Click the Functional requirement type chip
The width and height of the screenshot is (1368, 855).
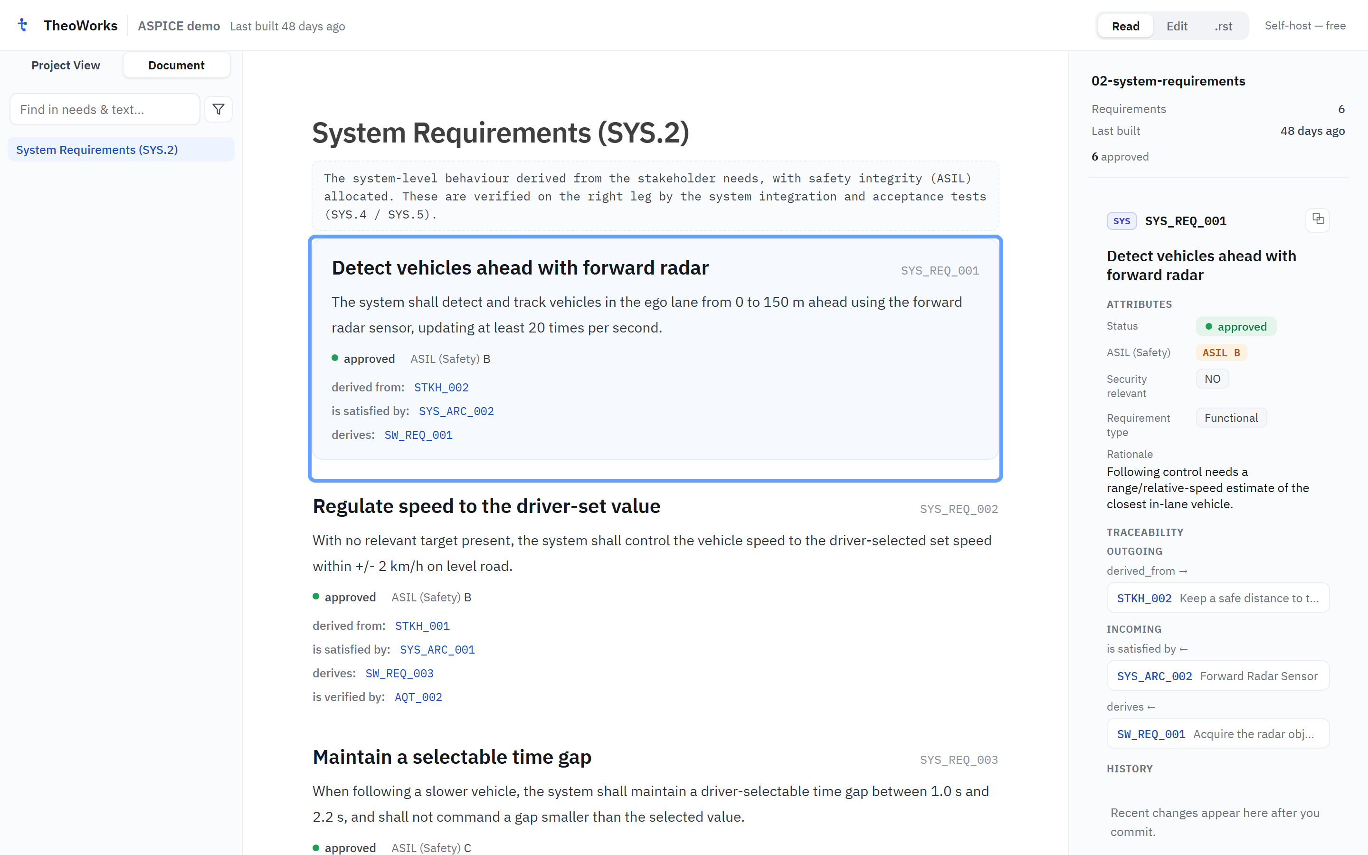(1231, 418)
